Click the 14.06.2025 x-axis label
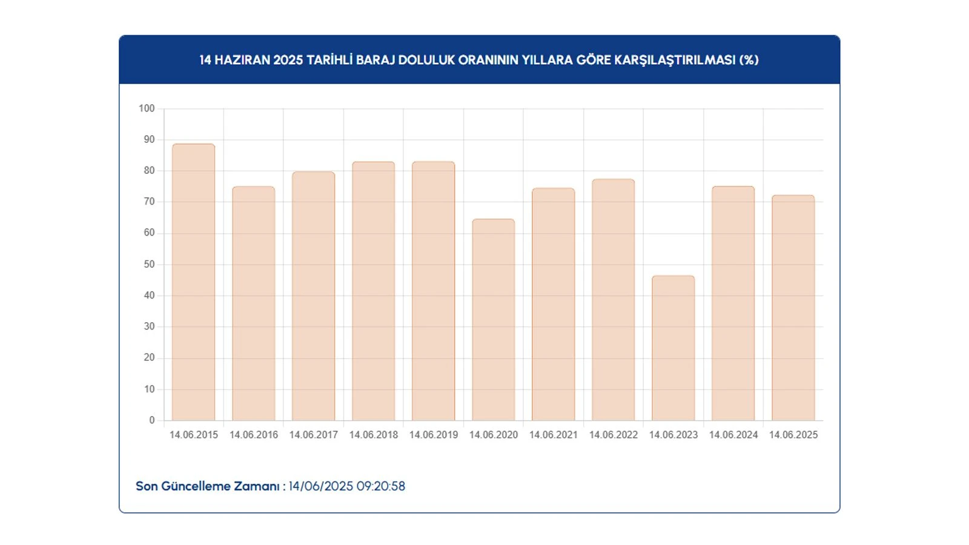The width and height of the screenshot is (969, 545). tap(793, 435)
